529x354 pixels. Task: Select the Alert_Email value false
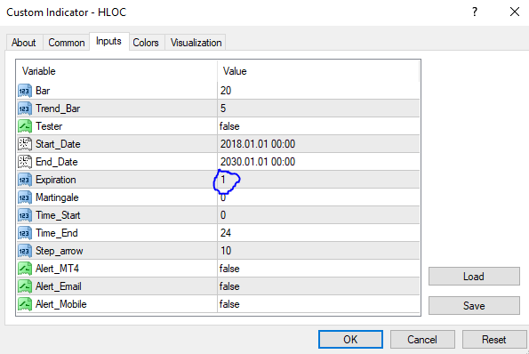229,286
